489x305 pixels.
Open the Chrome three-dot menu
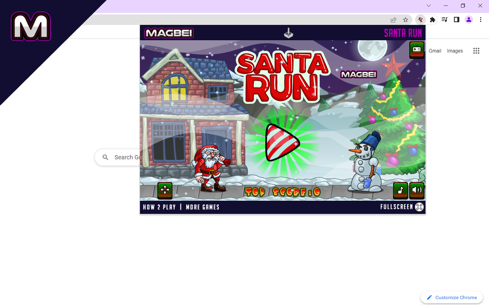pyautogui.click(x=481, y=19)
